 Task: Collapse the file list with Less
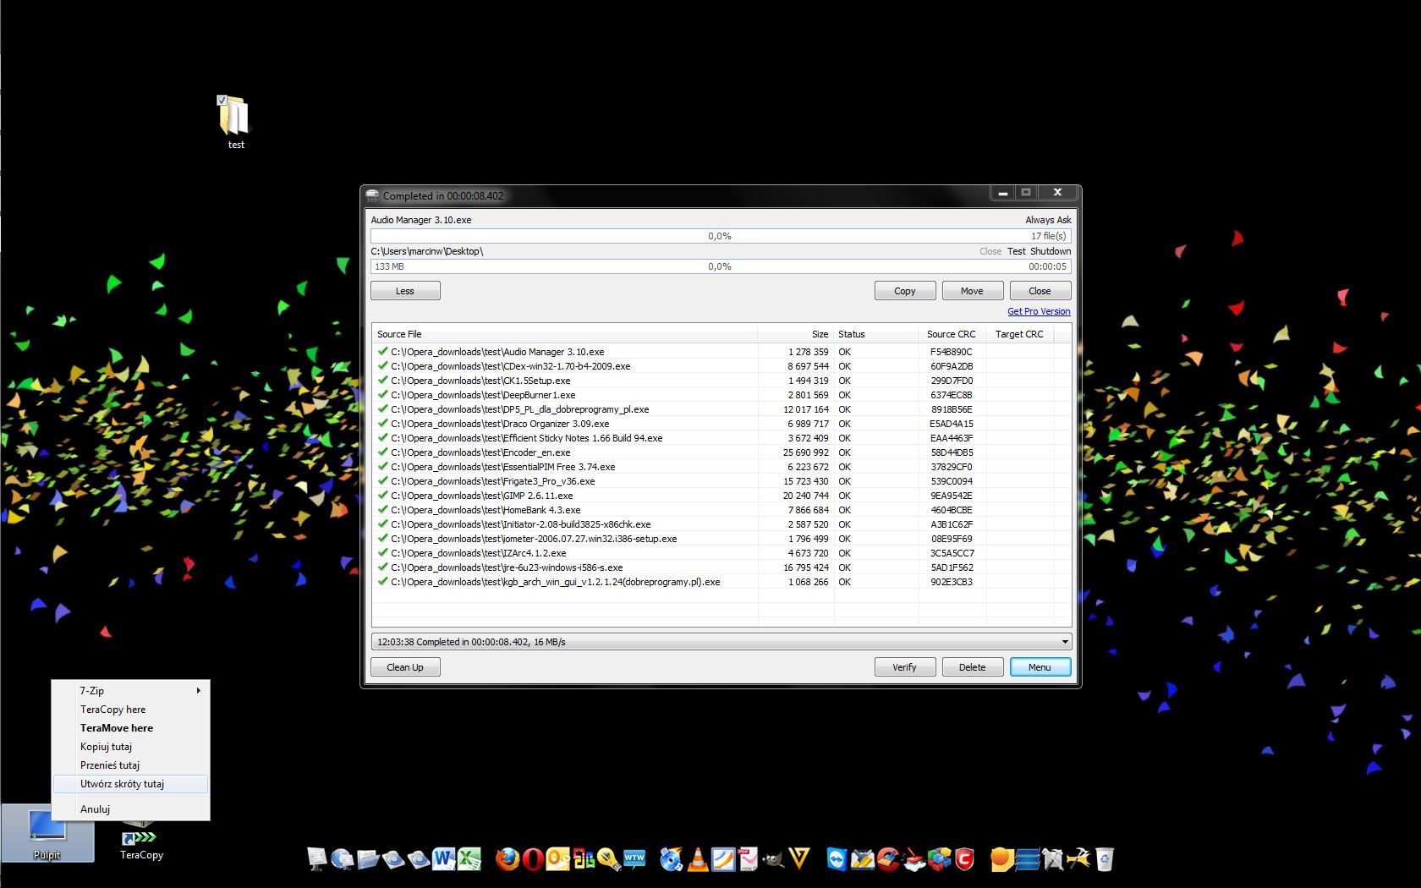(x=405, y=291)
